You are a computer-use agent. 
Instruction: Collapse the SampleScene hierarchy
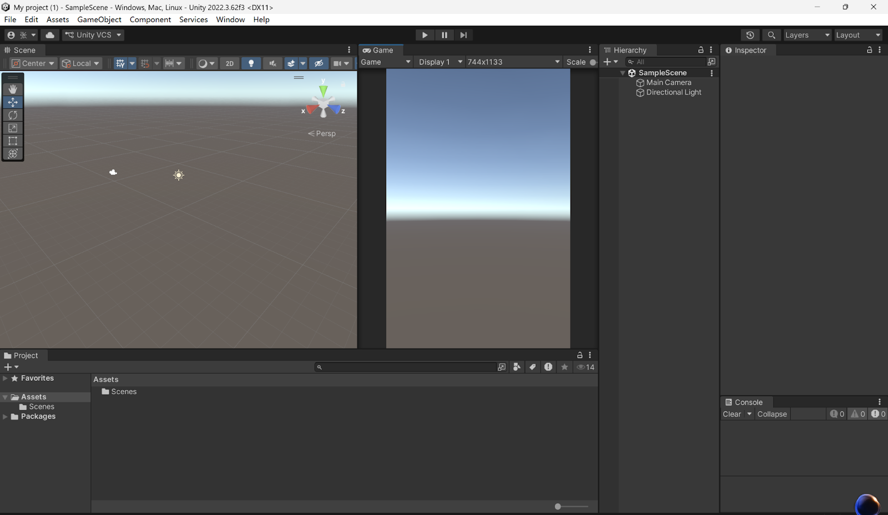click(x=623, y=72)
